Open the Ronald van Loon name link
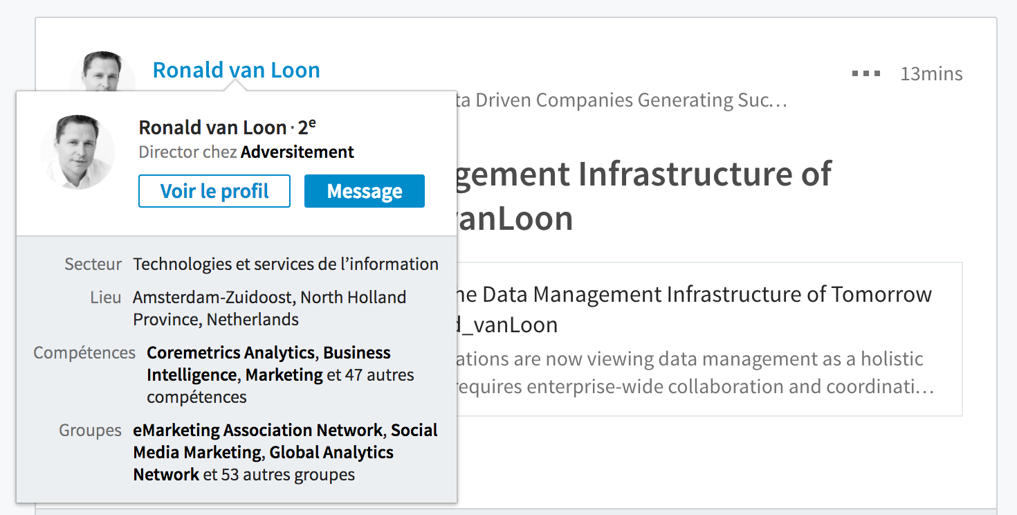The height and width of the screenshot is (515, 1017). coord(236,70)
